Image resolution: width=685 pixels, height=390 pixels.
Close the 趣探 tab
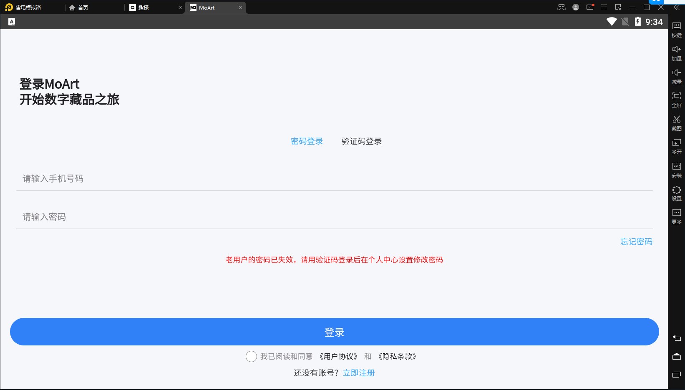coord(180,7)
